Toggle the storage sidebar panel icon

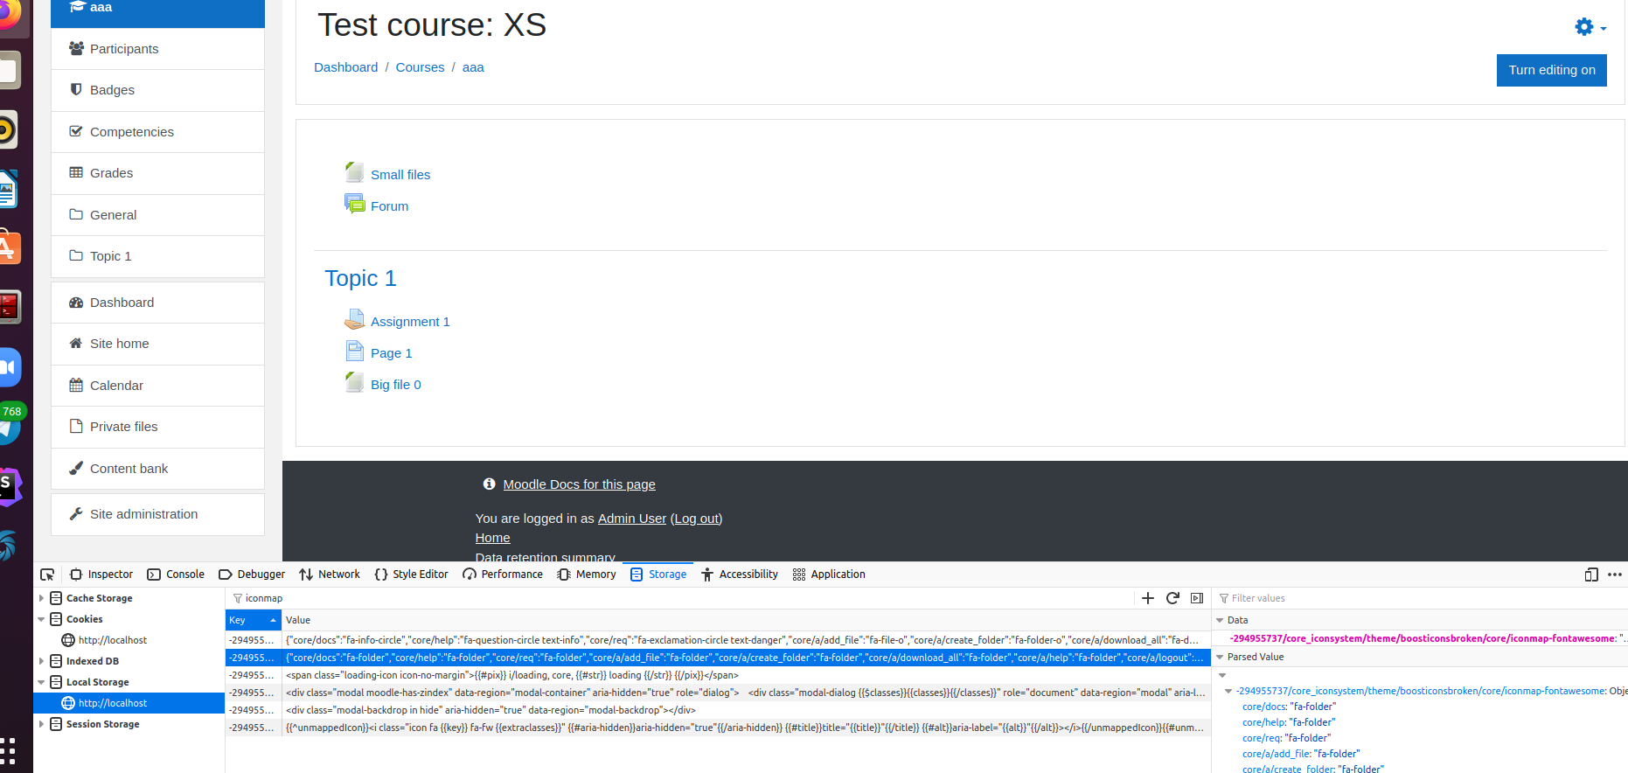coord(1197,598)
